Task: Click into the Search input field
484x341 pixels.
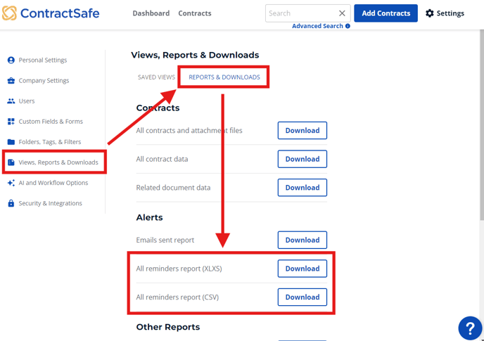Action: tap(302, 13)
